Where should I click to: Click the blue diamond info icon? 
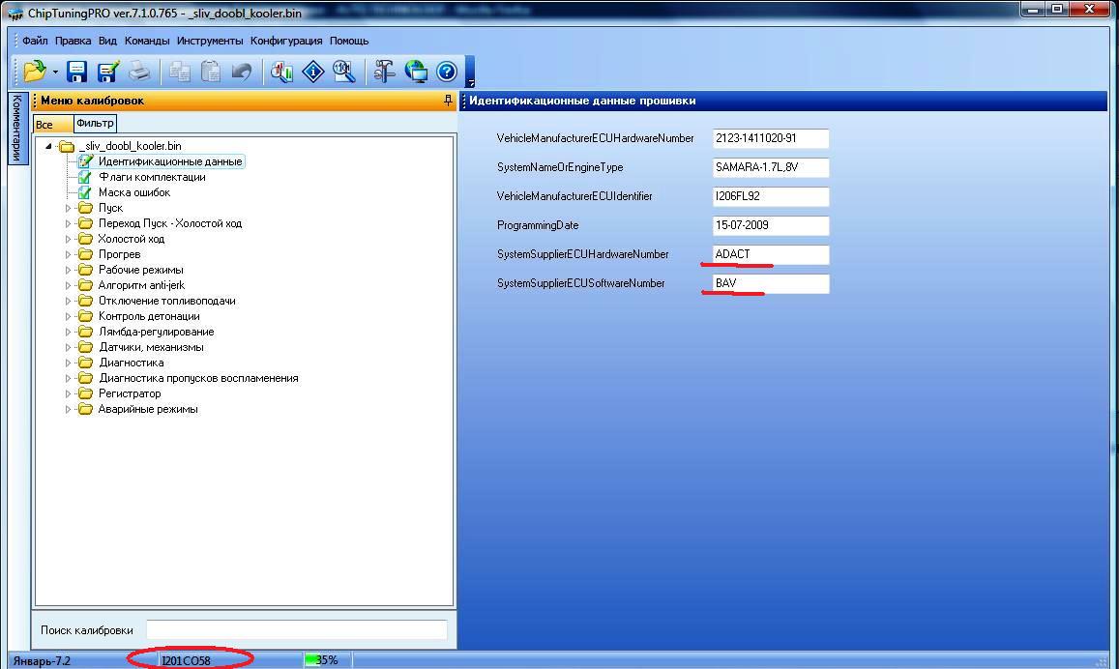click(313, 72)
